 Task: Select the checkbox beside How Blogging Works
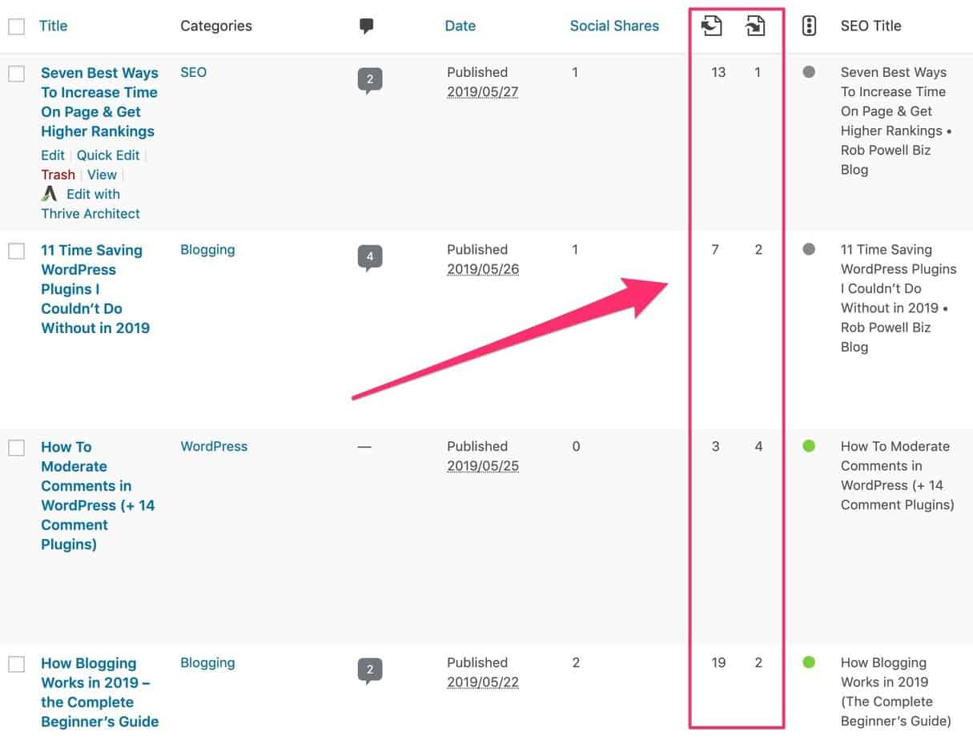pos(16,664)
